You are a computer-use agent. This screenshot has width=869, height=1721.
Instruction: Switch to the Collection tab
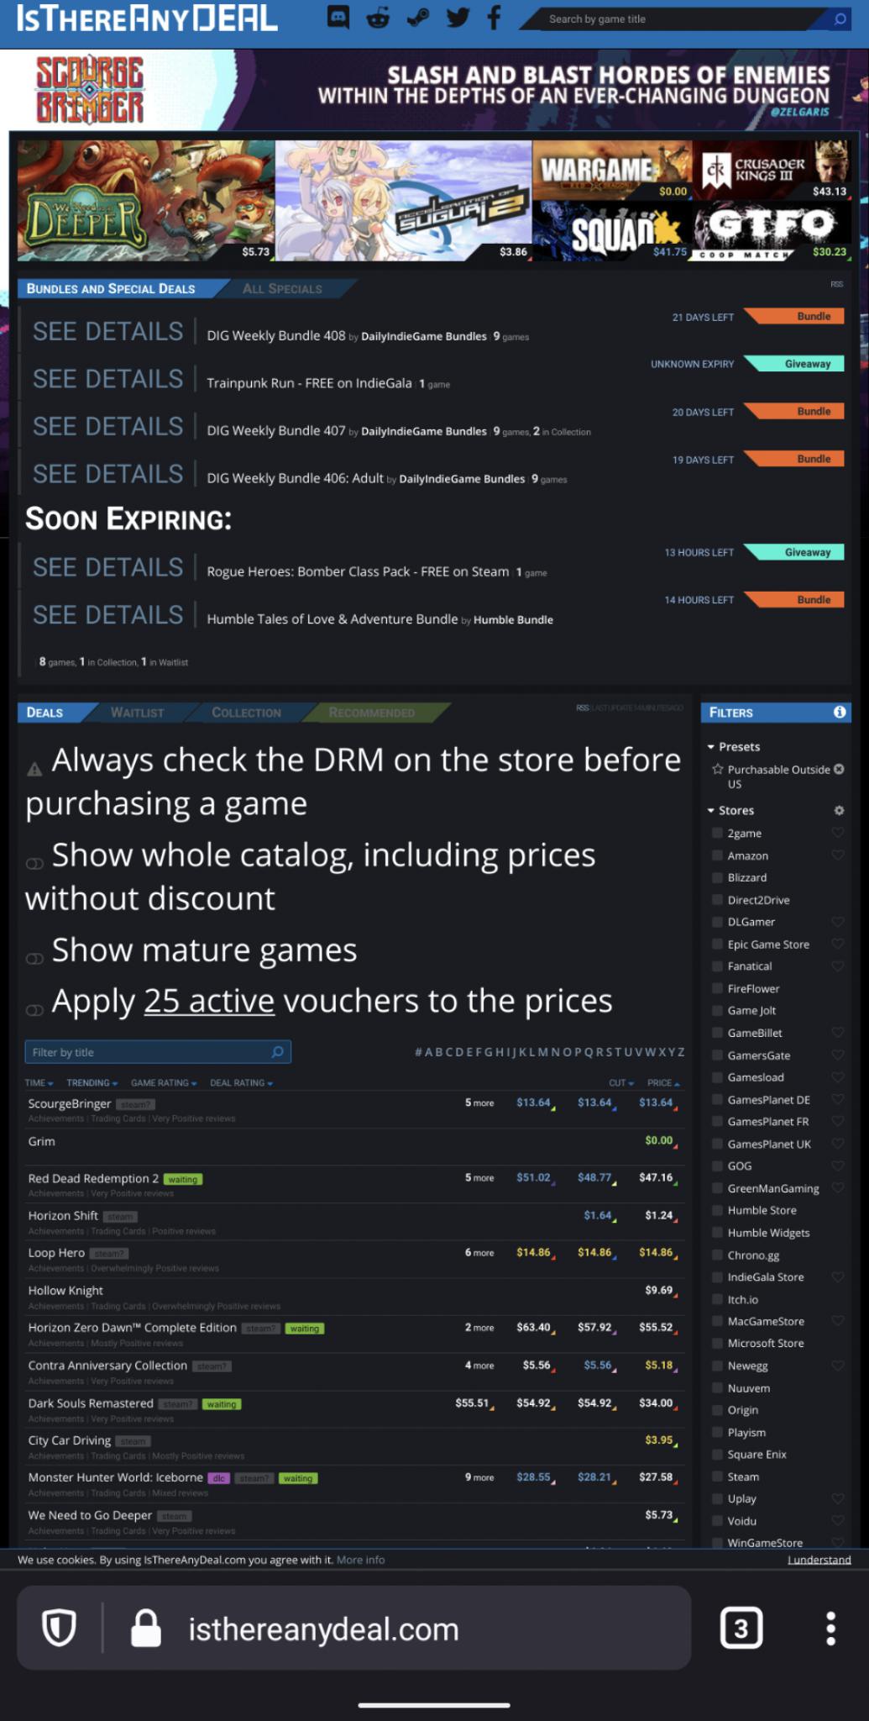[246, 712]
